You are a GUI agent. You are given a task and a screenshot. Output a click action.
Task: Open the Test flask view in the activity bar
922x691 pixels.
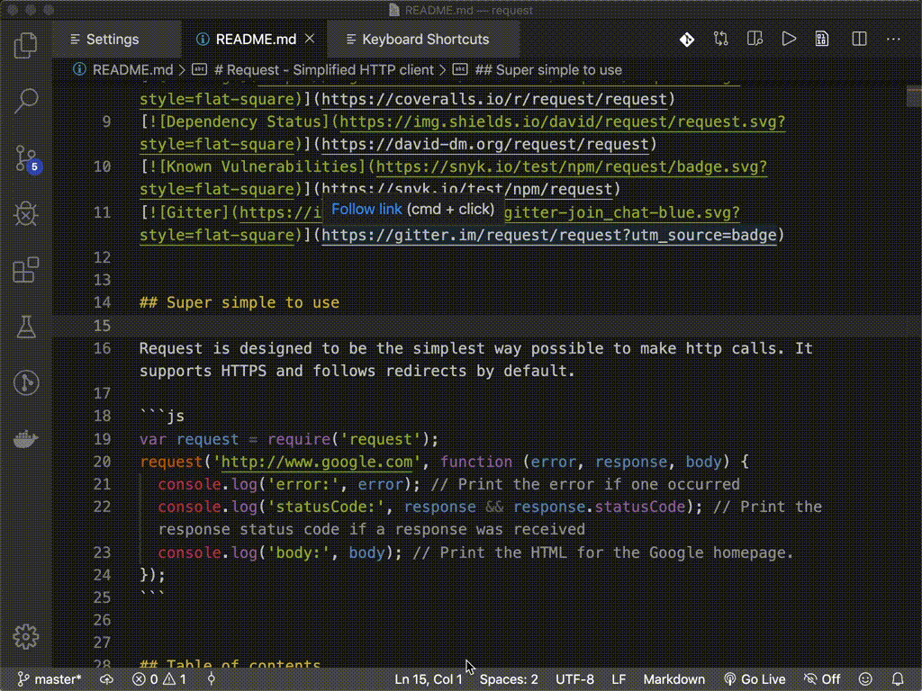[26, 327]
